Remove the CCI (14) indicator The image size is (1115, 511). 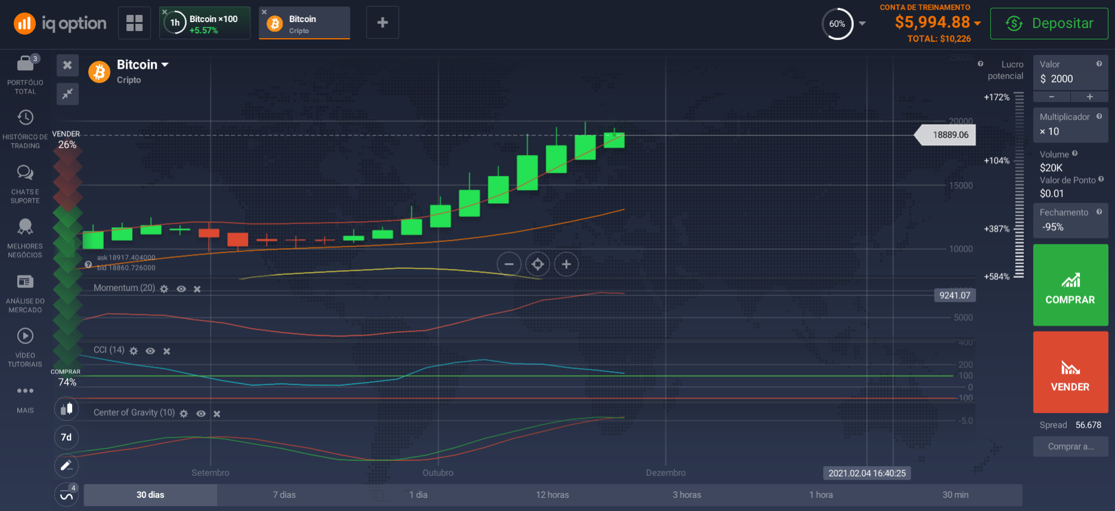point(167,351)
